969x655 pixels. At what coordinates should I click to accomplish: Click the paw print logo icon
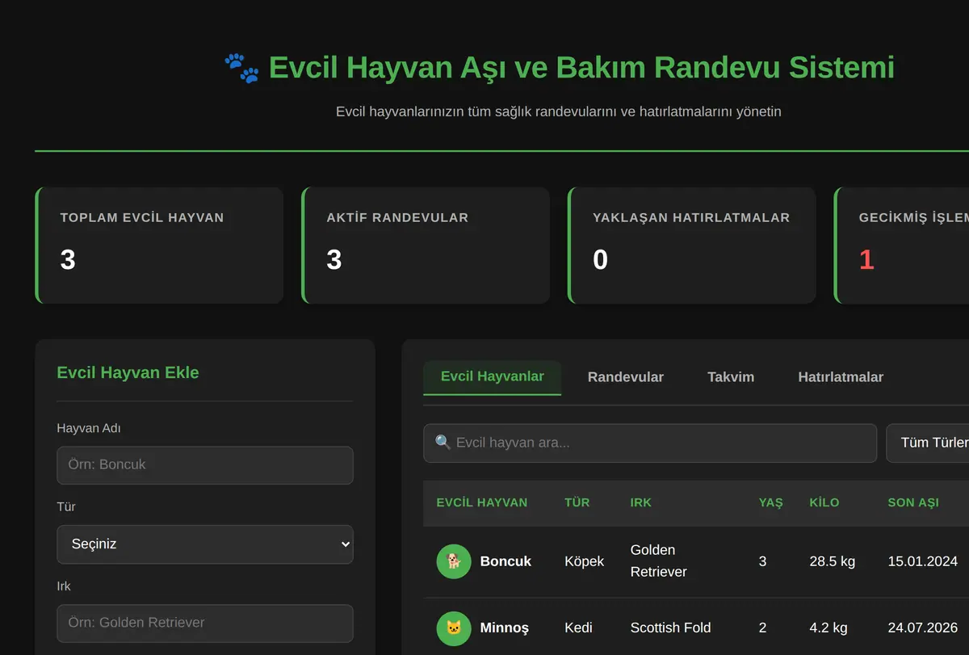pyautogui.click(x=241, y=68)
